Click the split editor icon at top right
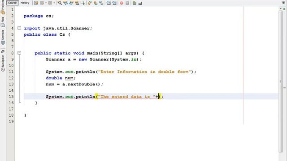287x161 pixels. tap(283, 3)
